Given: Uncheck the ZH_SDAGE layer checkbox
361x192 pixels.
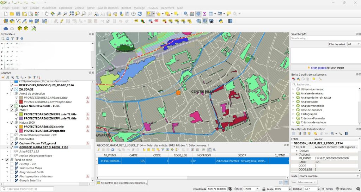Looking at the screenshot, I should pos(12,89).
